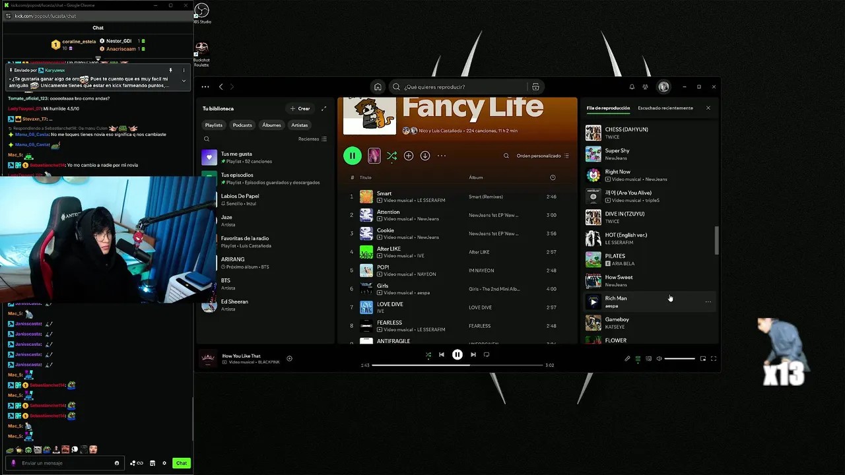Open Kick chat settings gear

click(164, 463)
